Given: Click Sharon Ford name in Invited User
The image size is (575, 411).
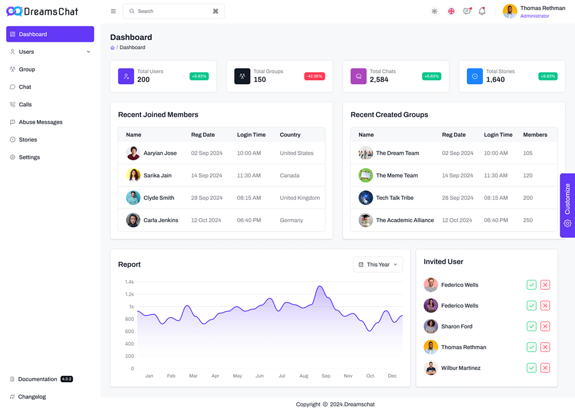Looking at the screenshot, I should pos(457,326).
